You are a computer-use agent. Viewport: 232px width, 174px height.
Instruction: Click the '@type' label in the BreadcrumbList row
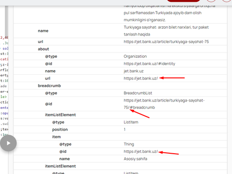51,93
